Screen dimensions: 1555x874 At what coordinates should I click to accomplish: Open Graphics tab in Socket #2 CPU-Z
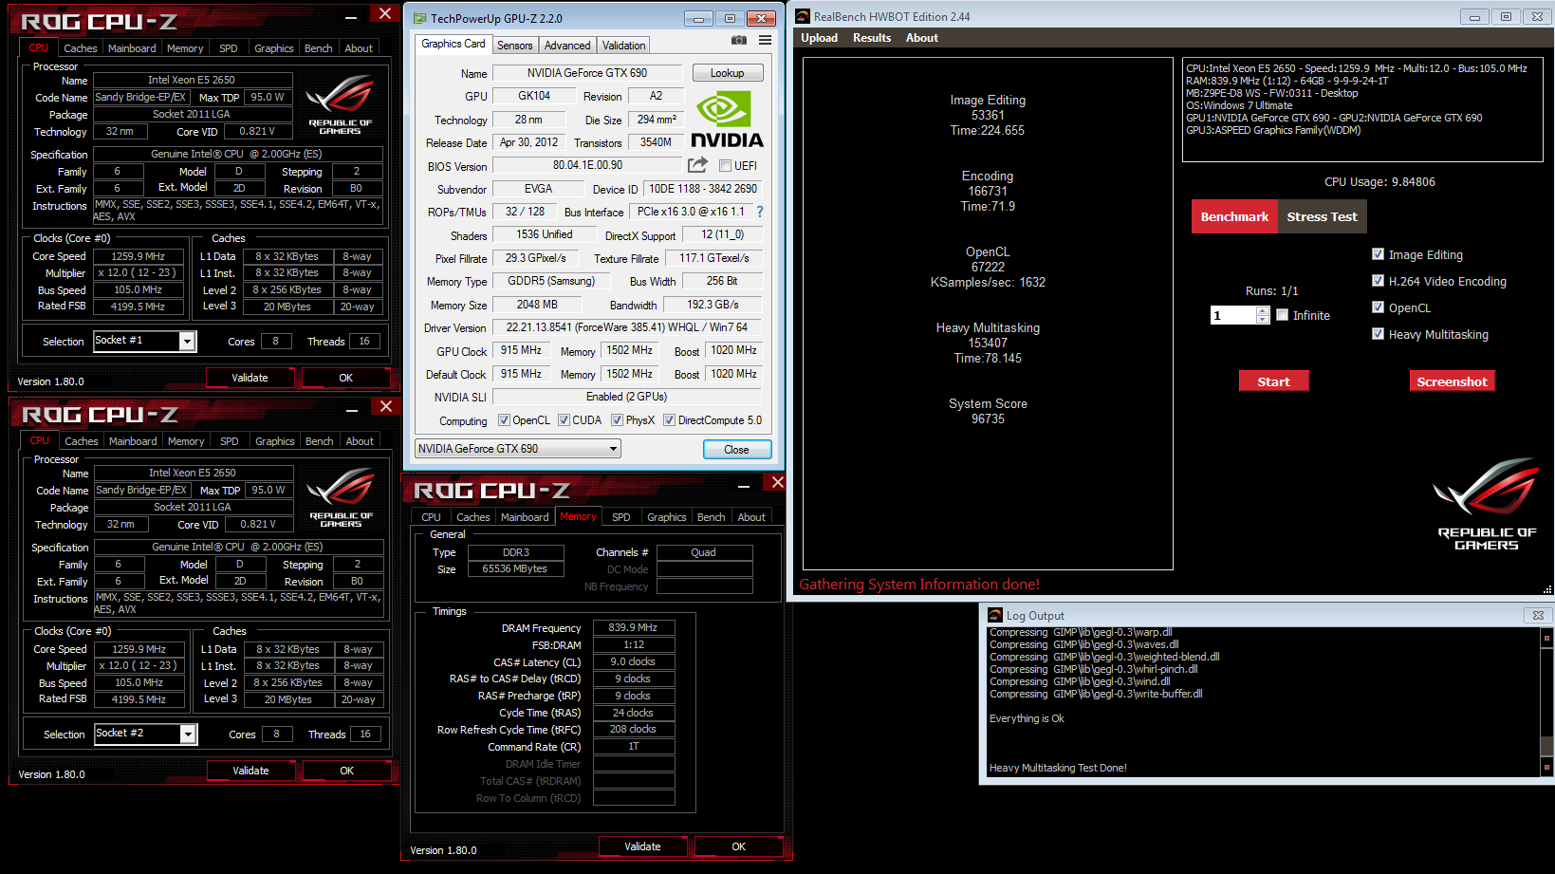275,441
